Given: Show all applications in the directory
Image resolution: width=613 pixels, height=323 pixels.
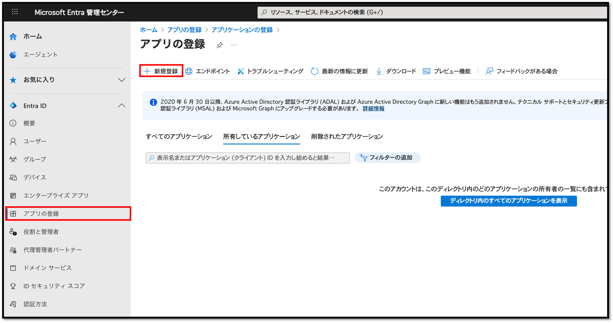Looking at the screenshot, I should 508,201.
